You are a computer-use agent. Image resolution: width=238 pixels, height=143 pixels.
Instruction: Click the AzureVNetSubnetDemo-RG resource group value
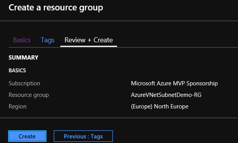click(166, 95)
